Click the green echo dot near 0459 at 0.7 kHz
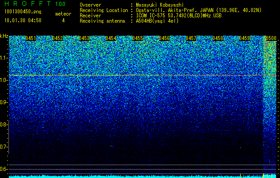Screen dimensions: 280x178 tap(240, 148)
